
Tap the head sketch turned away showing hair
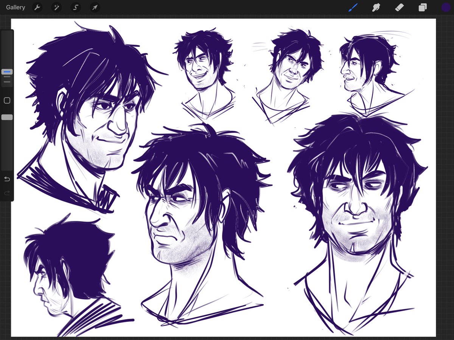pyautogui.click(x=72, y=274)
